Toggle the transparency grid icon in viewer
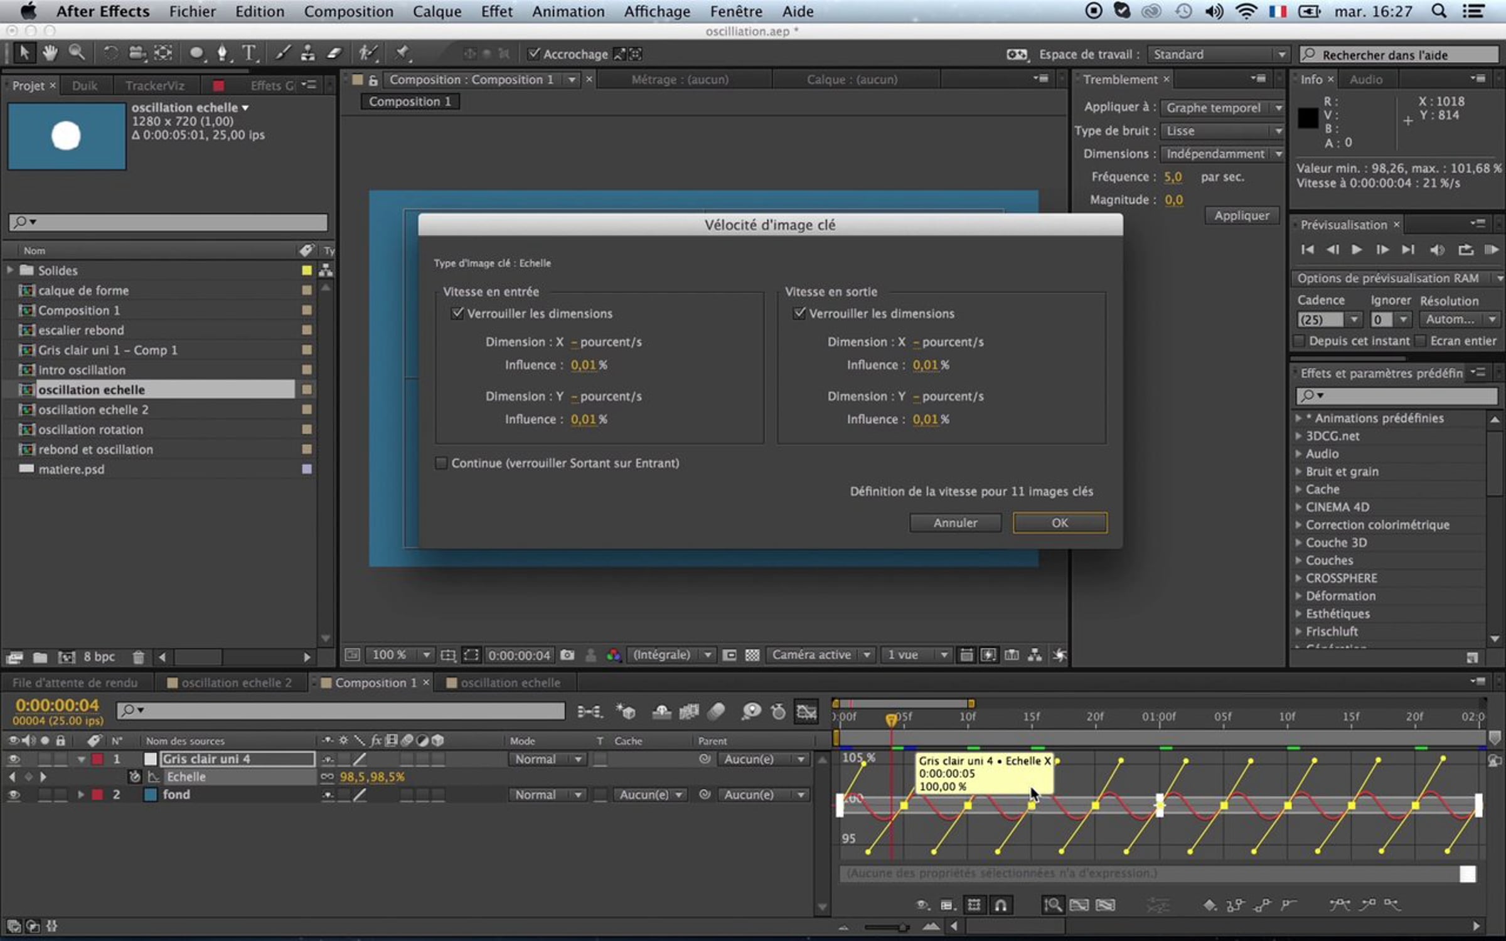1506x941 pixels. click(752, 655)
